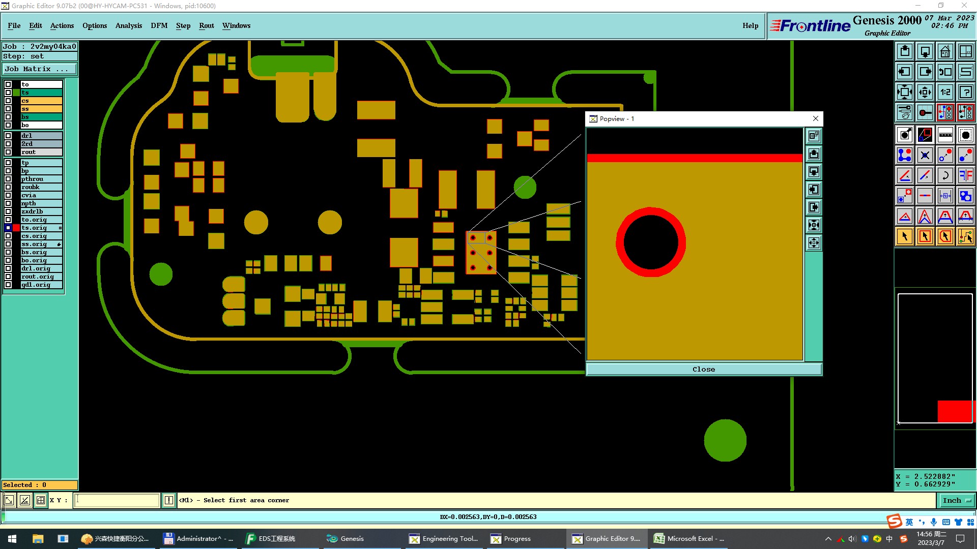Open the Analysis menu
The width and height of the screenshot is (977, 549).
tap(128, 25)
